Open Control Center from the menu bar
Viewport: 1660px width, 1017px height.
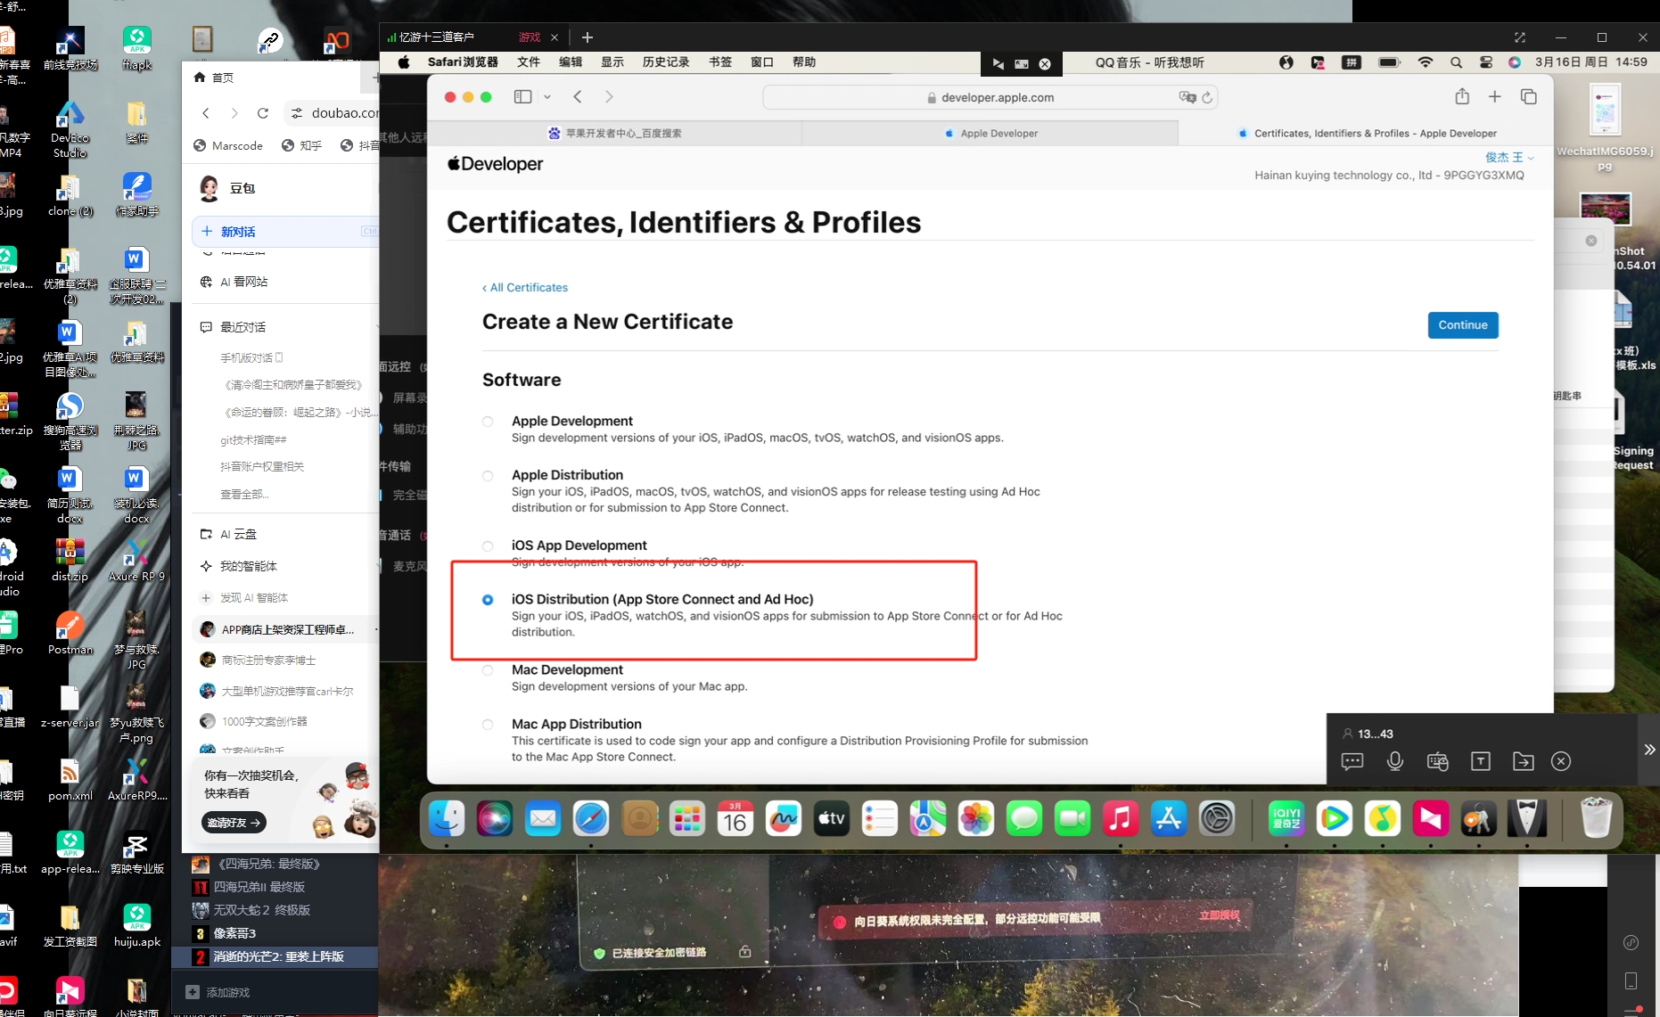[1486, 62]
